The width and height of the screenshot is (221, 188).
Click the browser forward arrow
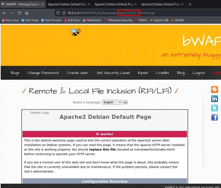point(12,13)
